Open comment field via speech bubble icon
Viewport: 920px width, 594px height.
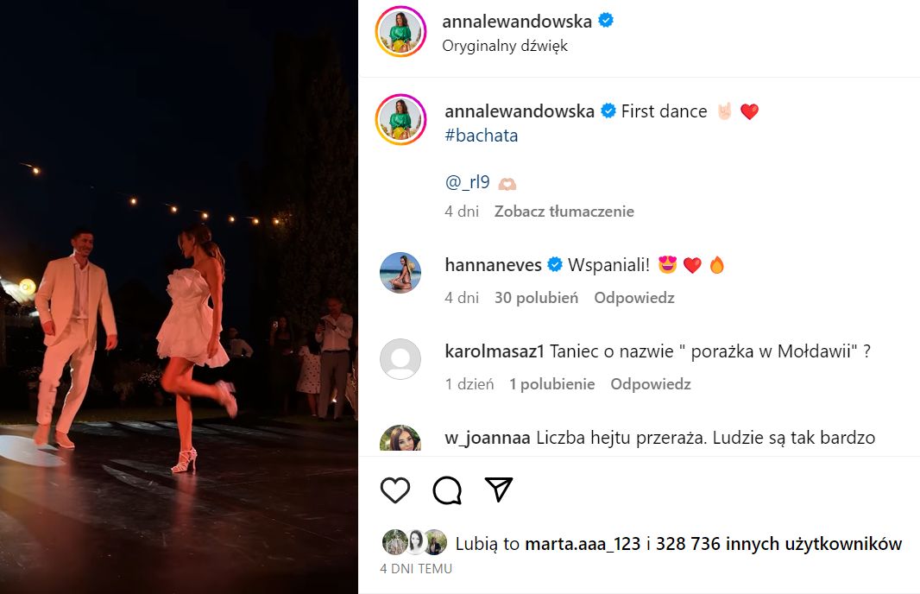coord(447,490)
